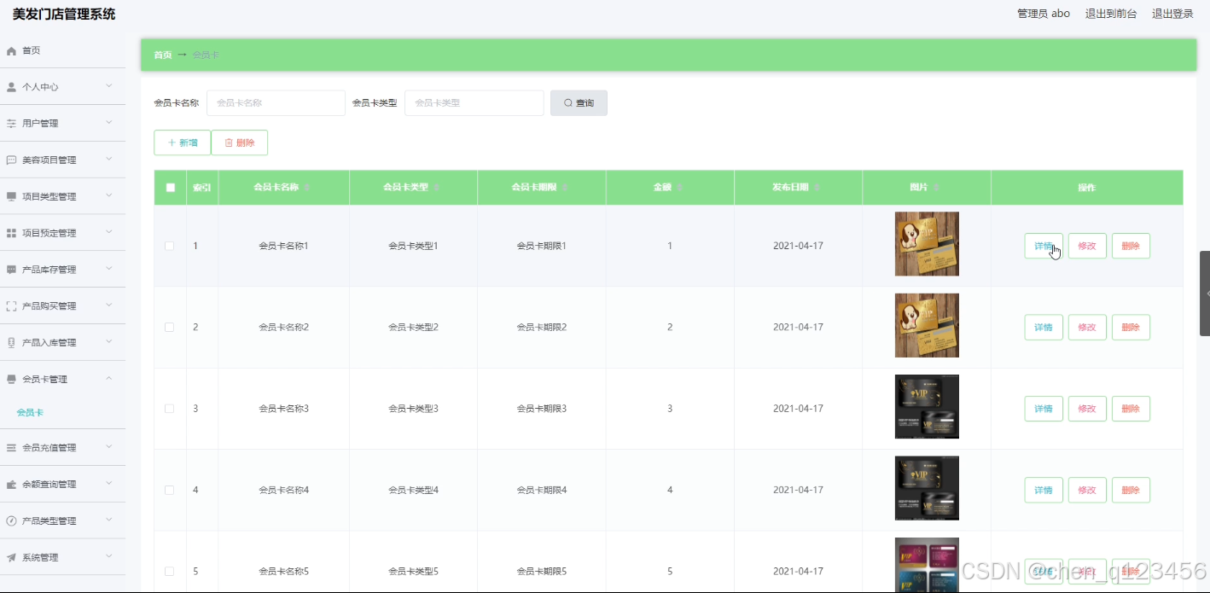Click the icon for 产品入库管理
This screenshot has width=1210, height=593.
tap(11, 343)
